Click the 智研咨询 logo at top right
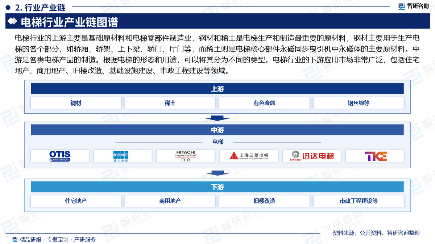The height and width of the screenshot is (244, 435). coord(413,6)
